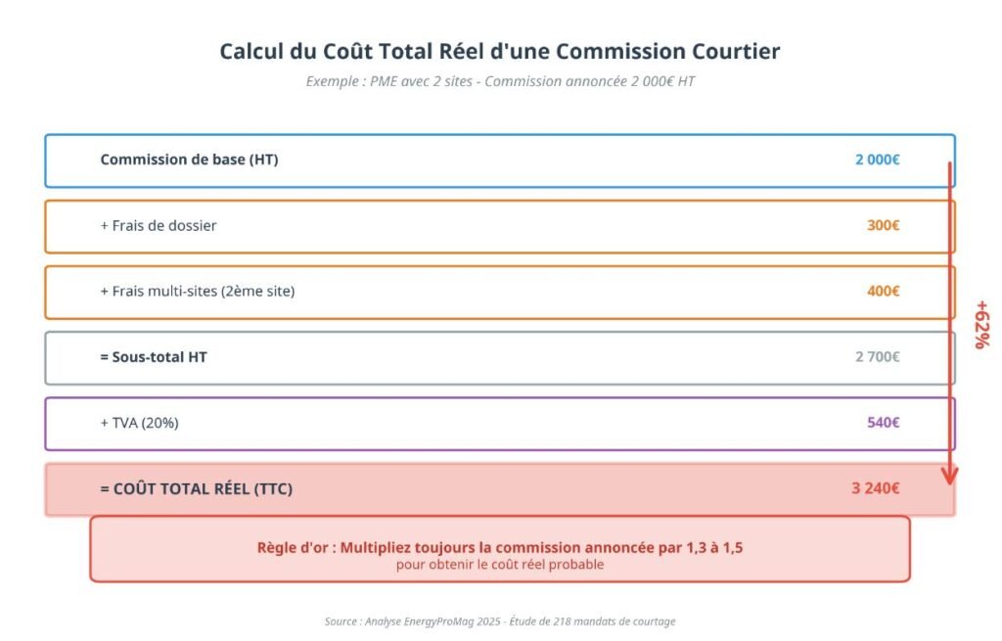Click the 300€ orange amount
1002x641 pixels.
coord(883,225)
